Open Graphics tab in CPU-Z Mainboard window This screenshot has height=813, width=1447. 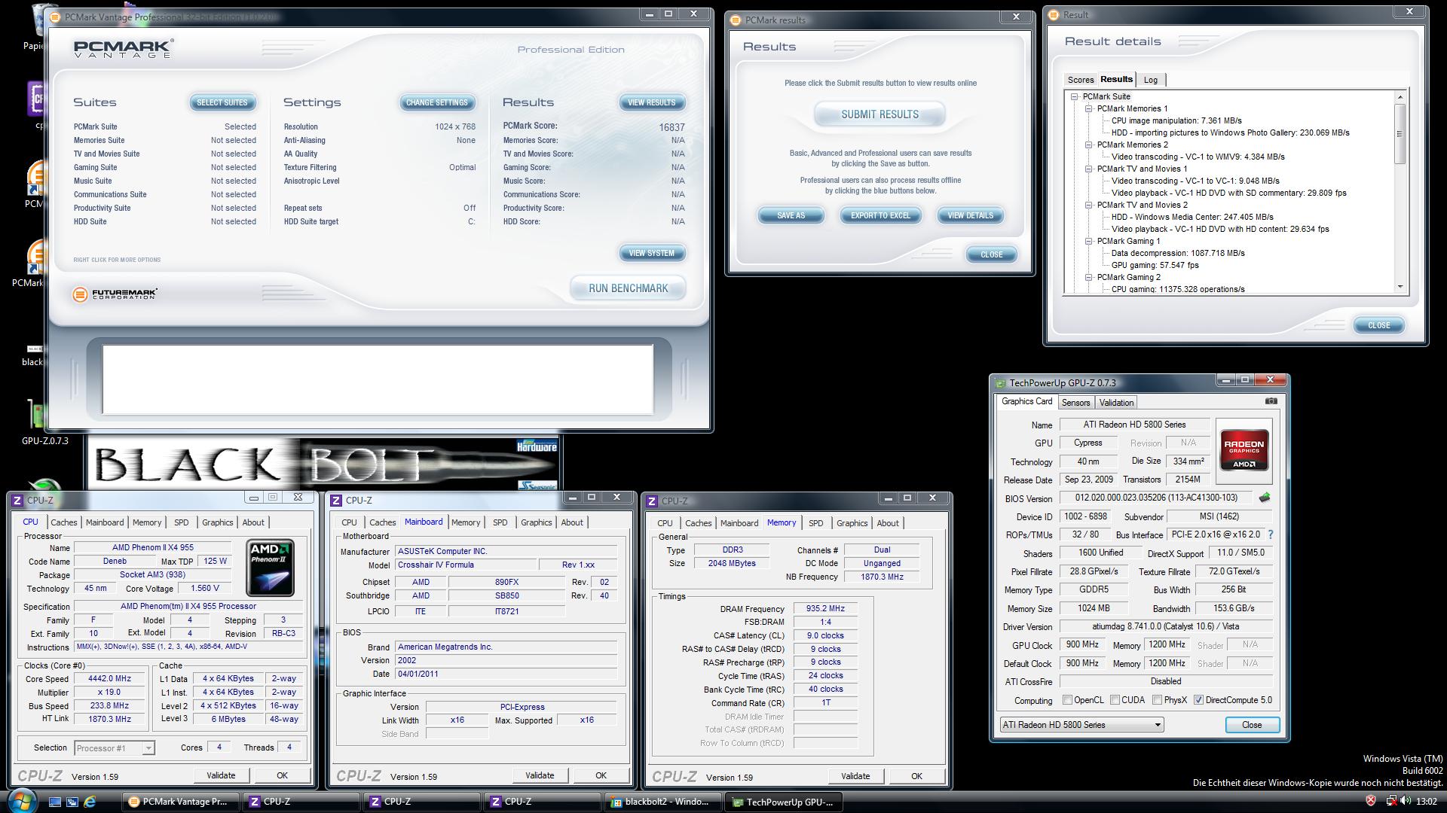(x=536, y=522)
